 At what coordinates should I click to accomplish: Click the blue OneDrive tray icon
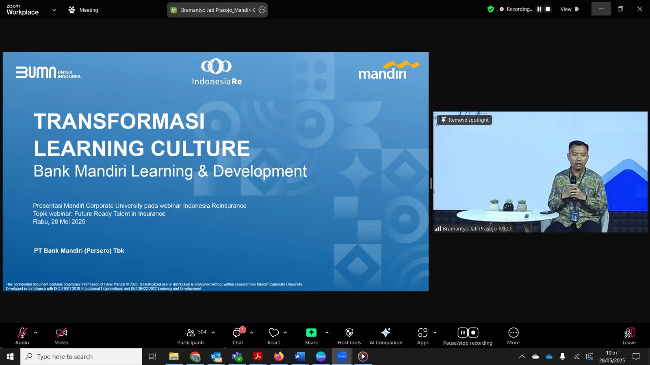click(549, 356)
